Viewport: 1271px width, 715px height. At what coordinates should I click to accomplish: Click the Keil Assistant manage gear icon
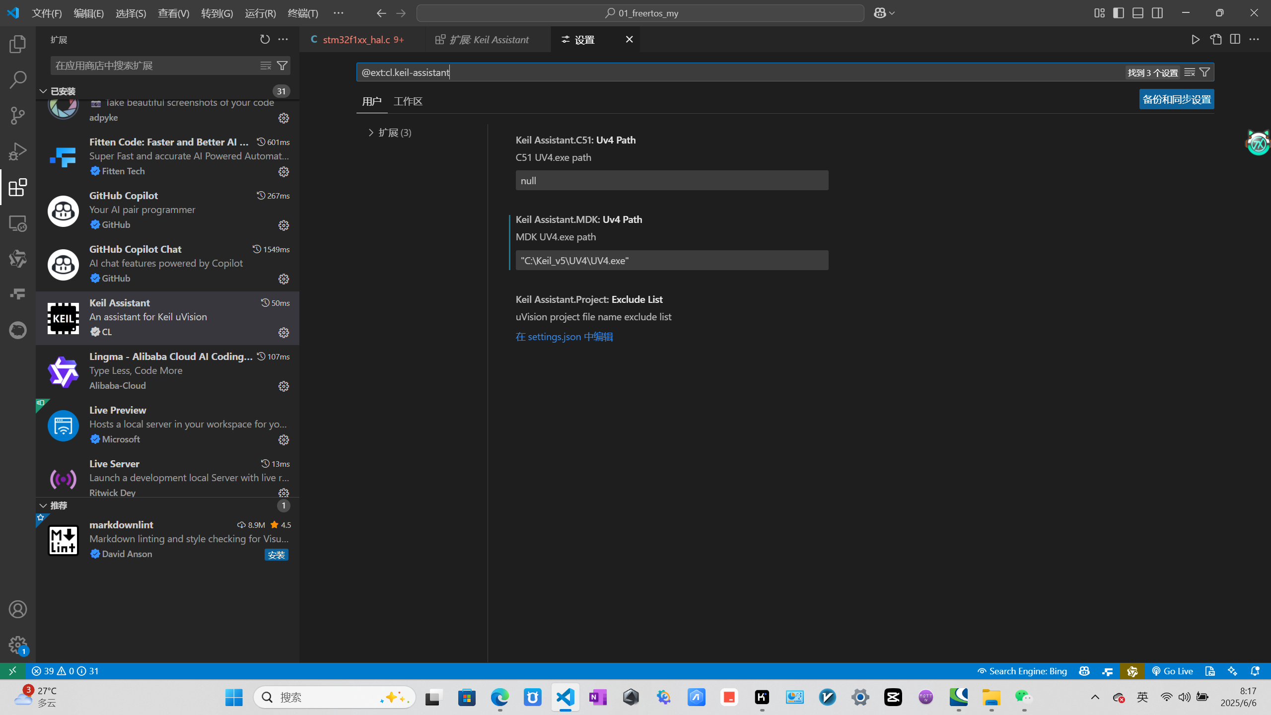(283, 332)
